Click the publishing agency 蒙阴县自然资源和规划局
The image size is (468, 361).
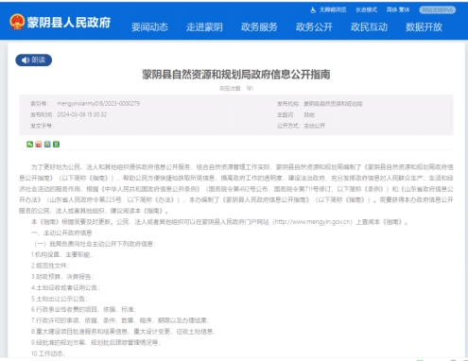(333, 104)
